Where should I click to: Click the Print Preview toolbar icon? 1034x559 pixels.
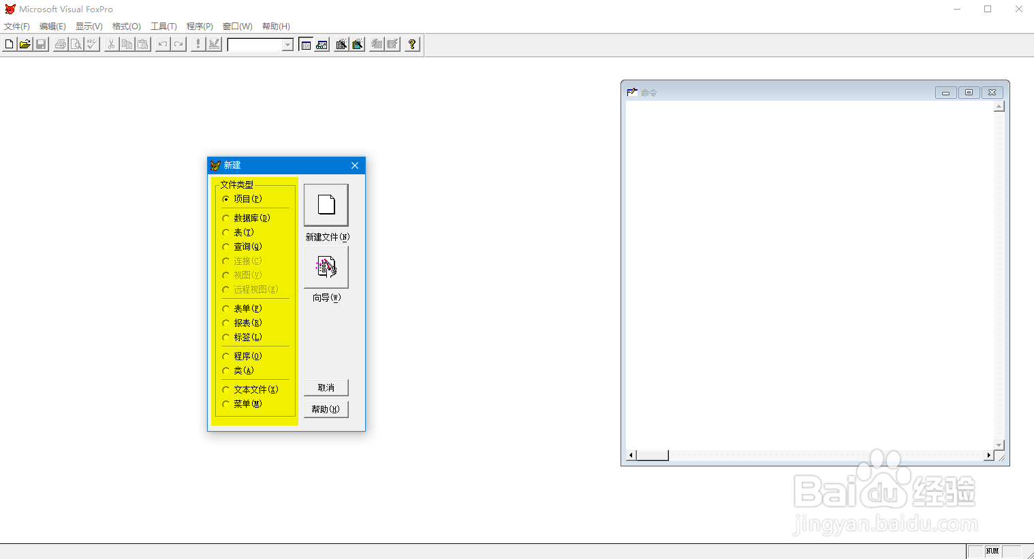pyautogui.click(x=76, y=44)
